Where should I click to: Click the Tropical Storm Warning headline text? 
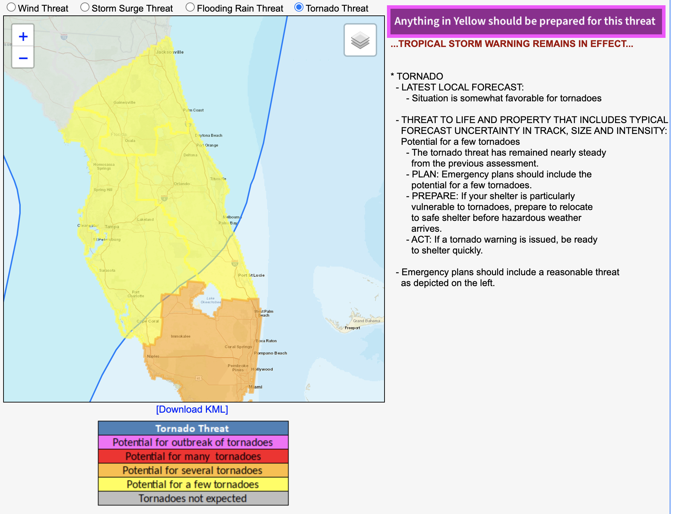[x=512, y=44]
